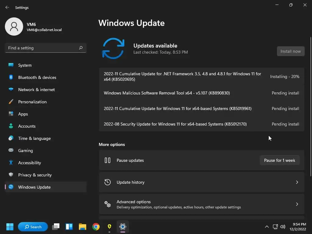The height and width of the screenshot is (234, 312).
Task: Click the Bluetooth icon in sidebar
Action: point(11,77)
